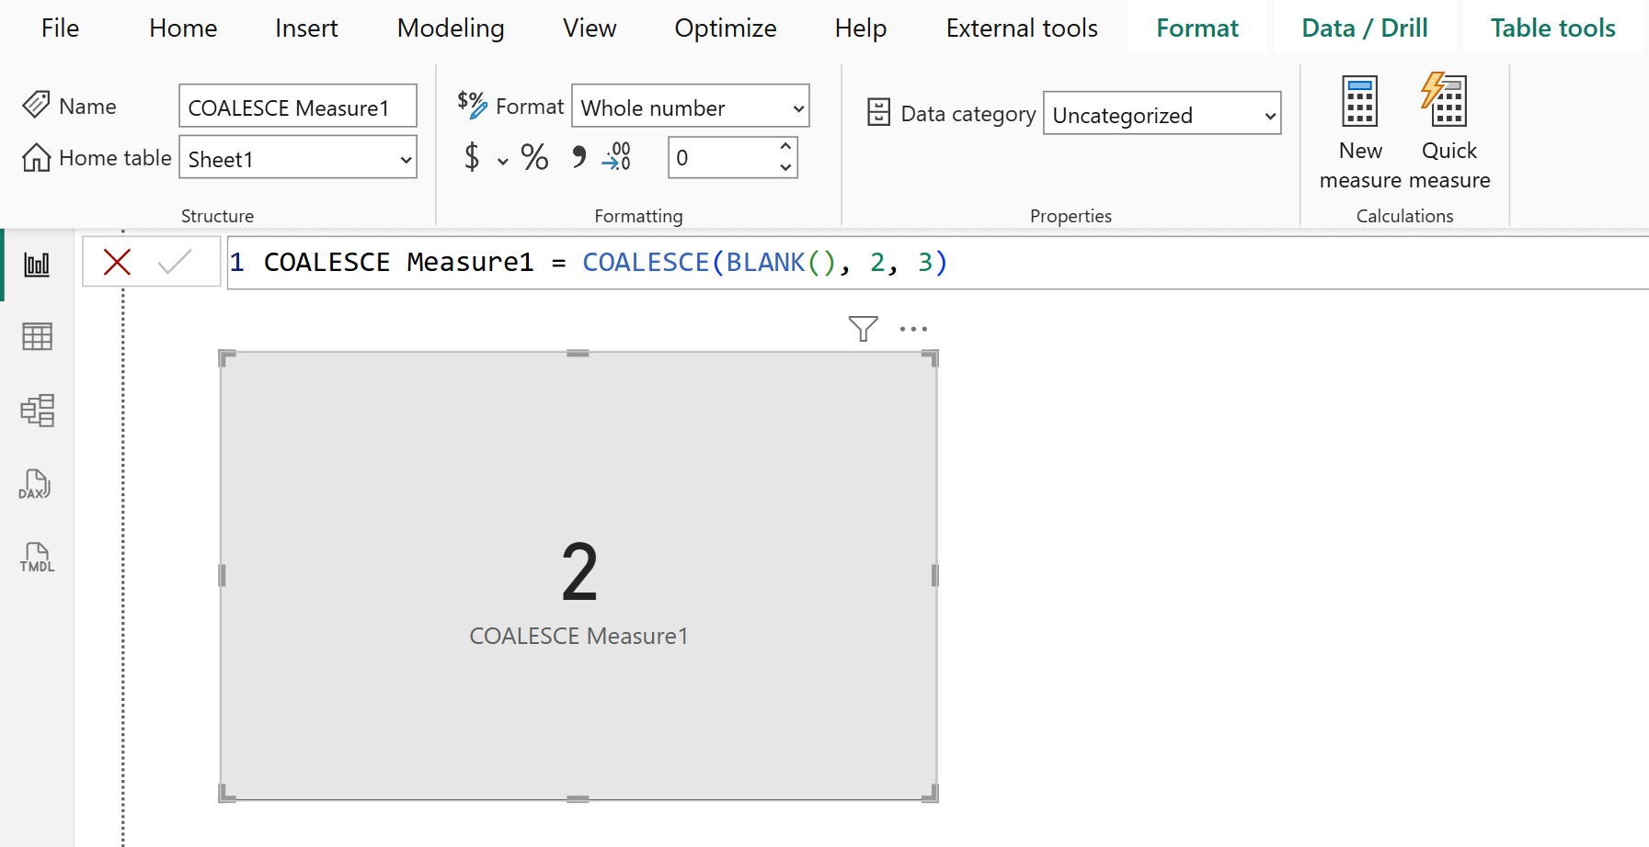Open Model view from sidebar

click(37, 410)
